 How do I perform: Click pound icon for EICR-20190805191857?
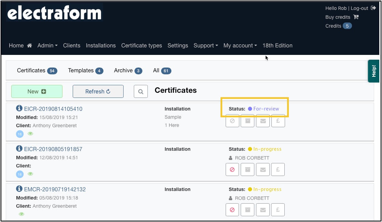(278, 169)
